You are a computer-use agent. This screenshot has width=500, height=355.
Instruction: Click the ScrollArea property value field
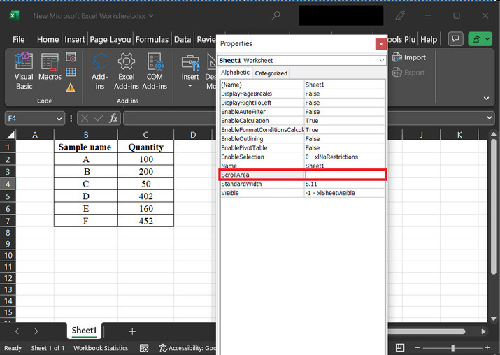[345, 175]
